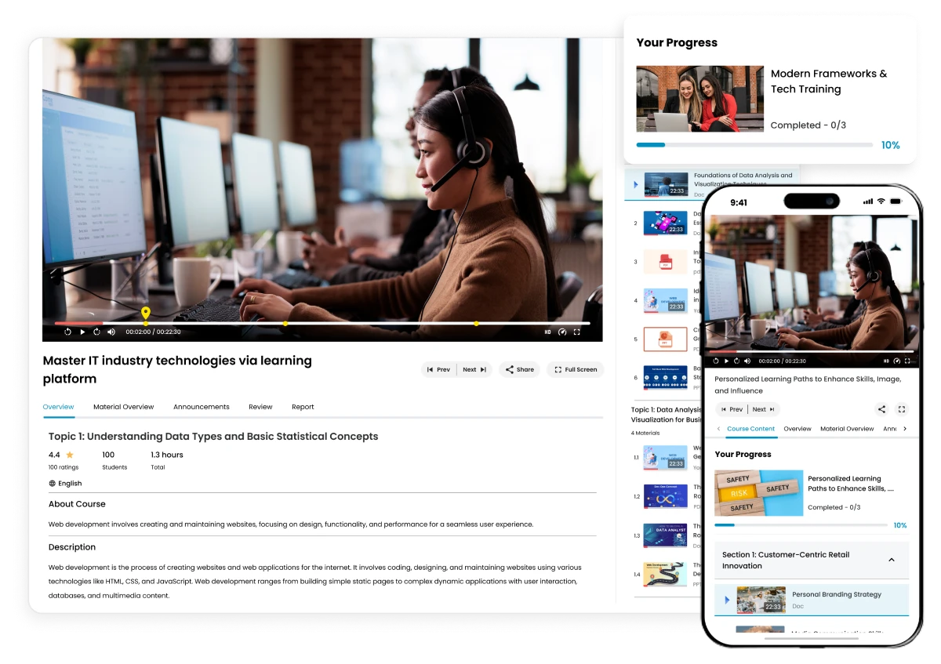941x664 pixels.
Task: Open the Personal Branding Strategy lesson thumbnail
Action: [x=761, y=600]
